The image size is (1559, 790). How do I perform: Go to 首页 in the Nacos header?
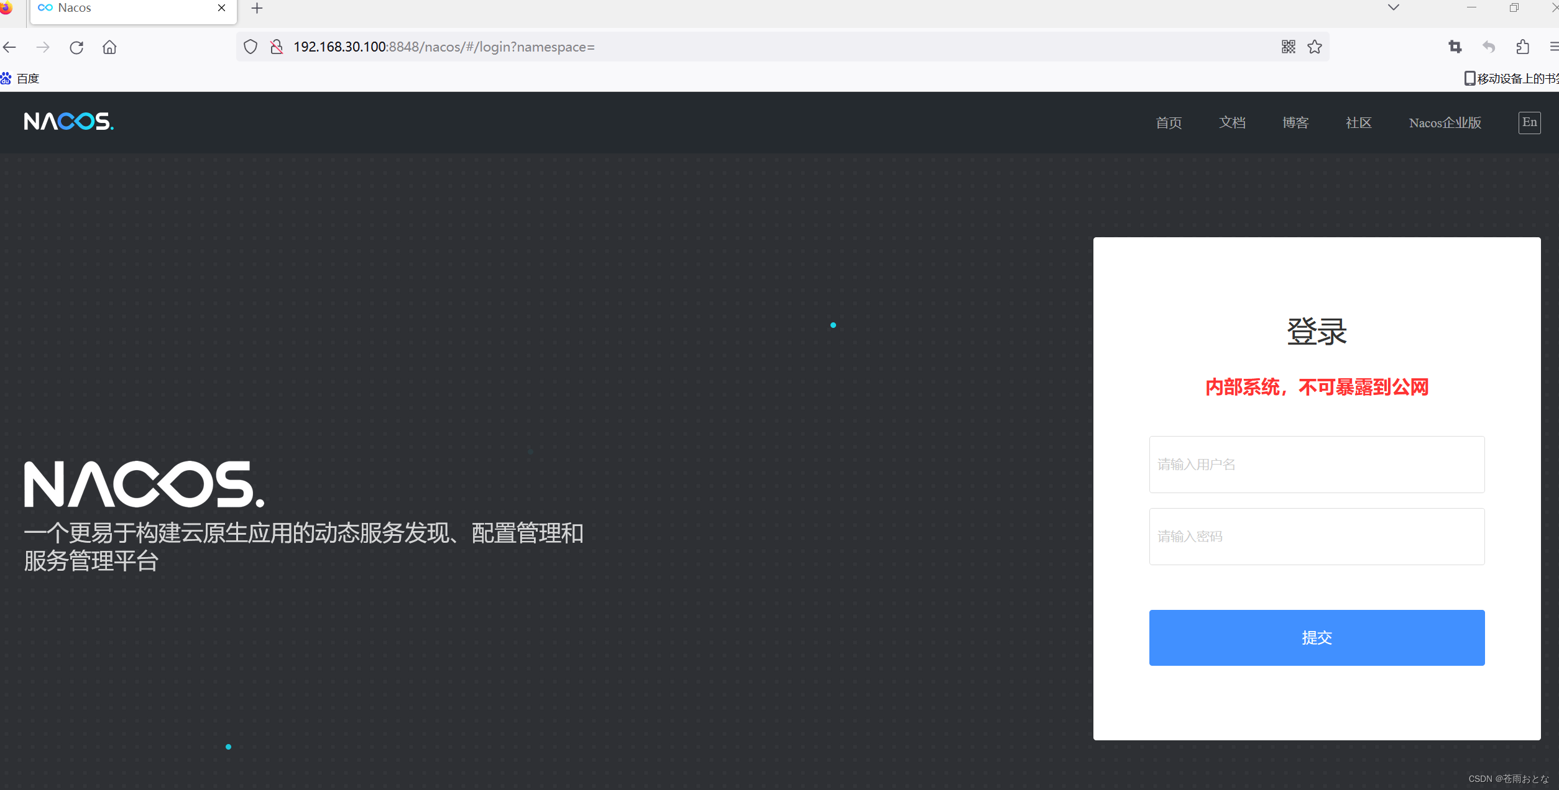1169,123
